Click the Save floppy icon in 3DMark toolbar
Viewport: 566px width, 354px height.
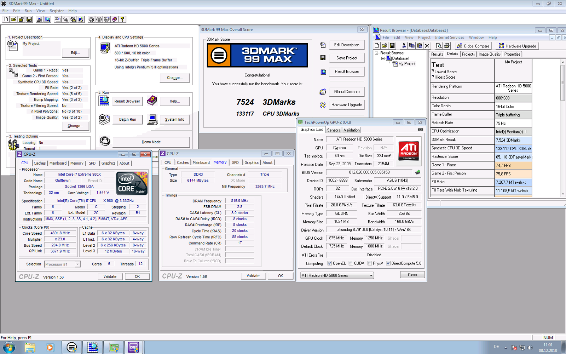coord(29,19)
